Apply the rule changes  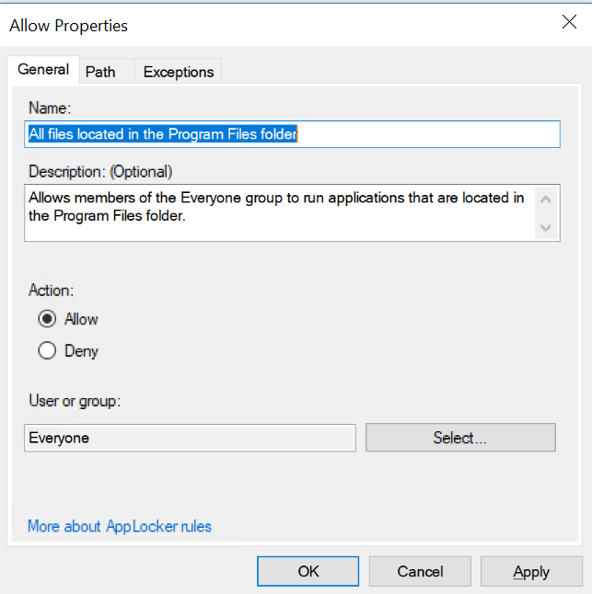click(x=531, y=571)
